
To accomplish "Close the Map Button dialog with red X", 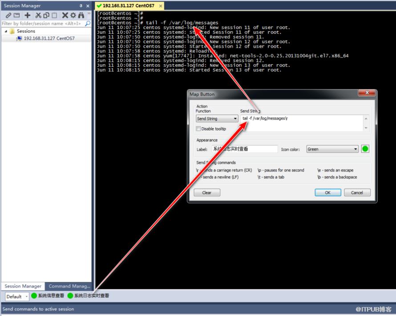I will click(x=367, y=93).
